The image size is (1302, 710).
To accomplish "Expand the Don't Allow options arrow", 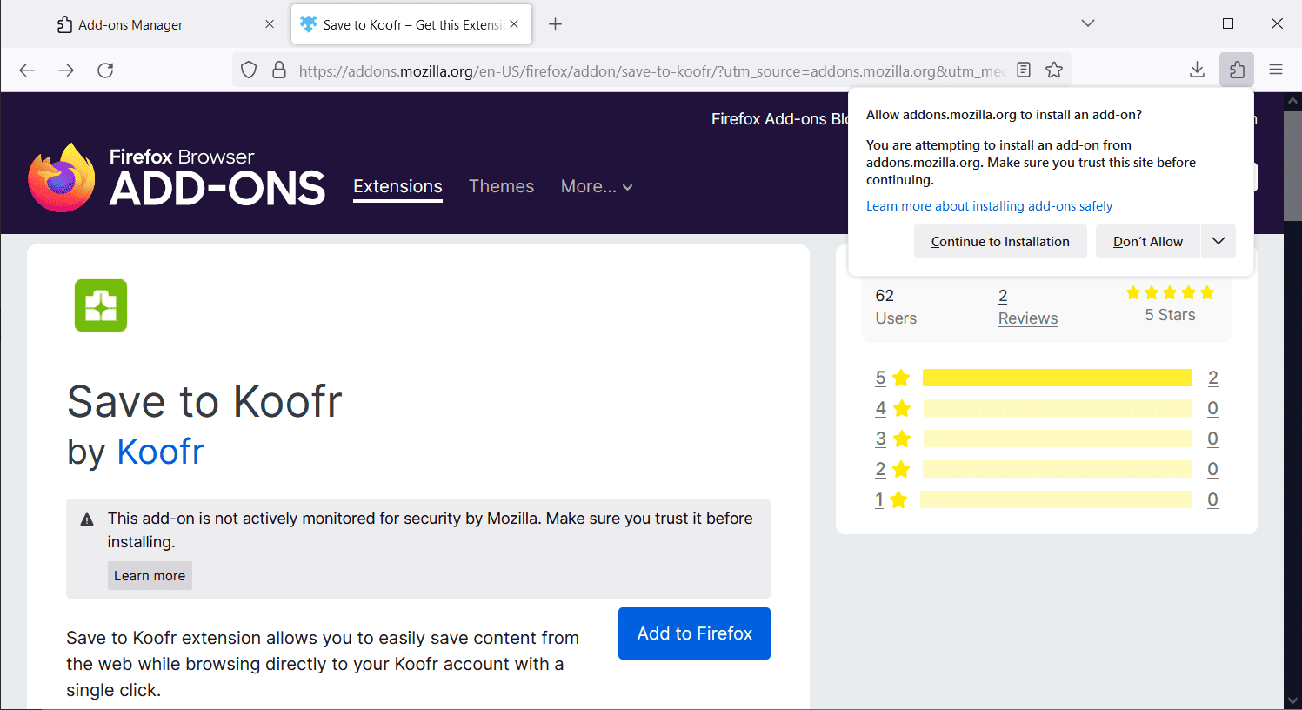I will tap(1219, 241).
